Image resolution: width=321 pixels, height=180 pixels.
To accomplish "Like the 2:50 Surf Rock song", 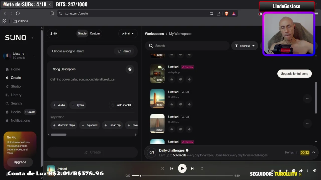I will pos(172,129).
